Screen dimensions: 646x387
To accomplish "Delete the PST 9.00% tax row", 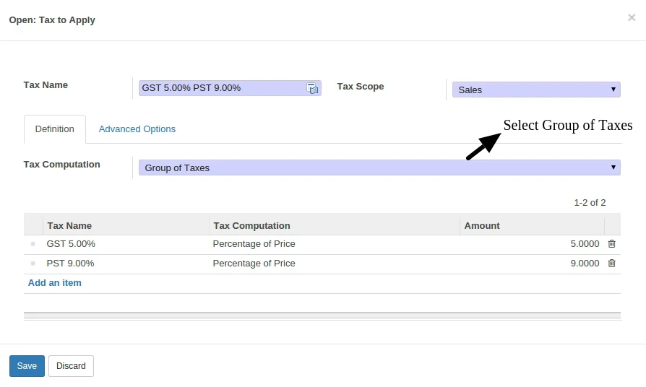I will 612,263.
